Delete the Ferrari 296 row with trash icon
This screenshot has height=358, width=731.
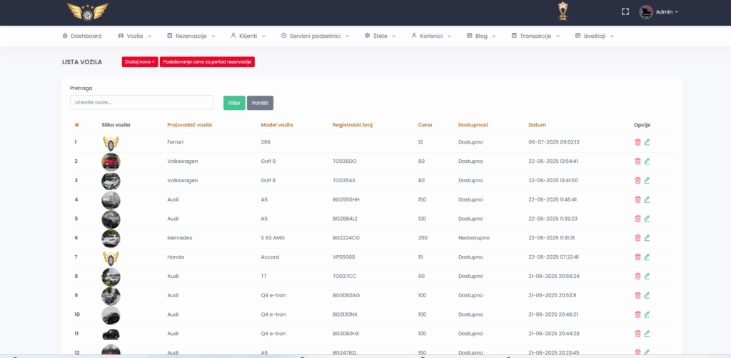coord(637,142)
